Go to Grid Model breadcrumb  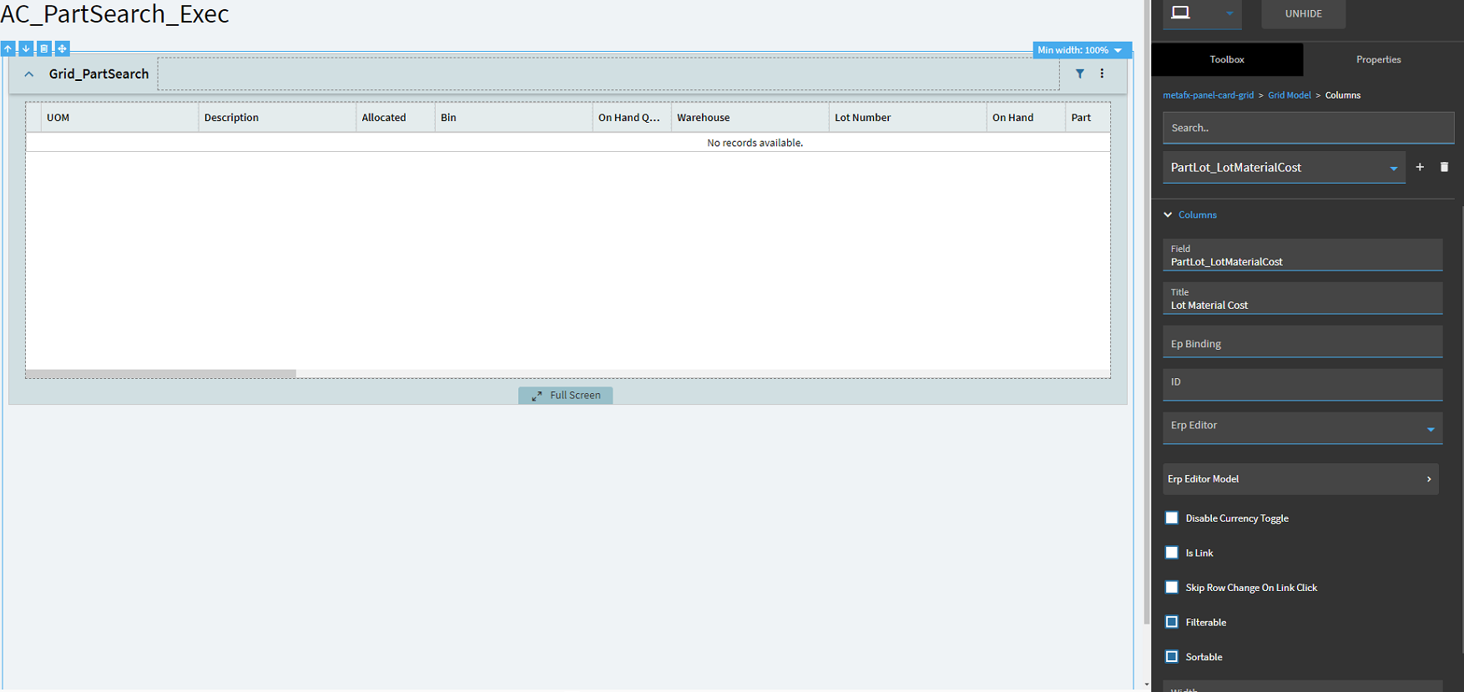tap(1290, 95)
